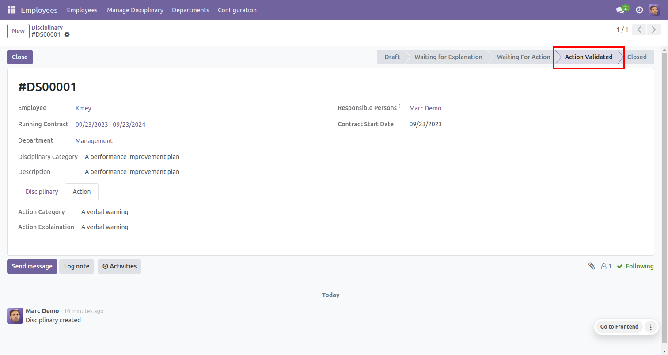Viewport: 668px width, 355px height.
Task: Click the Responsible Persons help question mark
Action: [400, 106]
